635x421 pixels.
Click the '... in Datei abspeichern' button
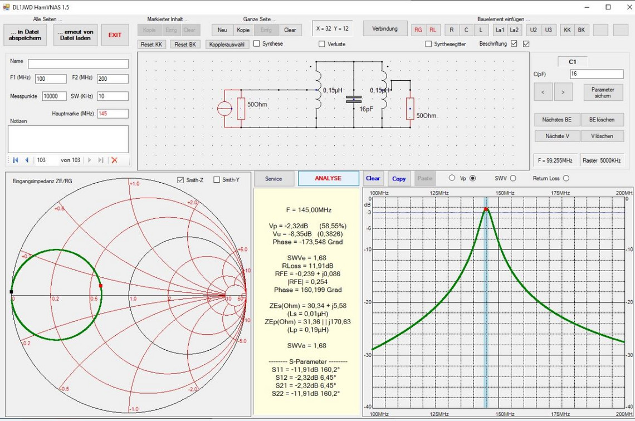pos(25,35)
